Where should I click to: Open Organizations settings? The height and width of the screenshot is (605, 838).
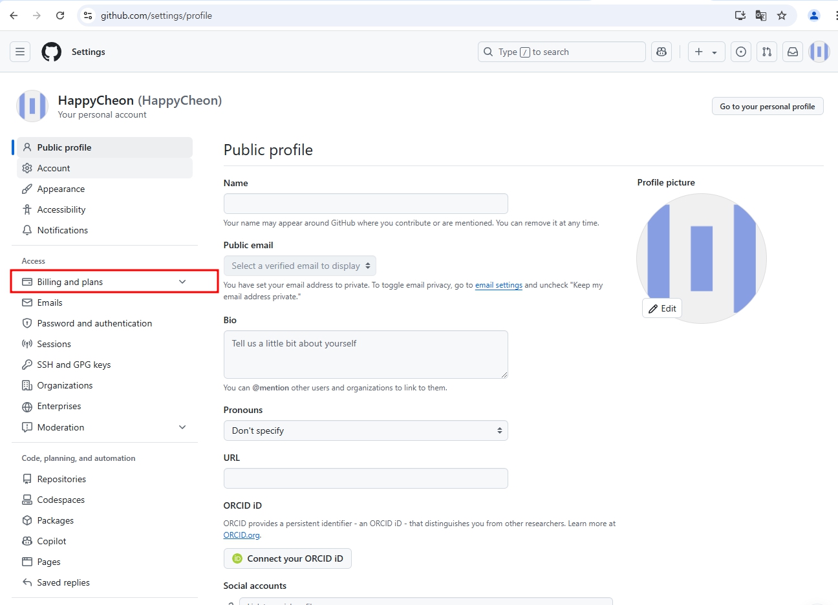click(105, 385)
